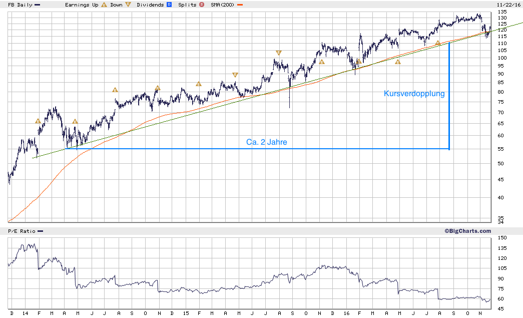Click the 70 price axis label
The width and height of the screenshot is (523, 318).
click(x=500, y=113)
